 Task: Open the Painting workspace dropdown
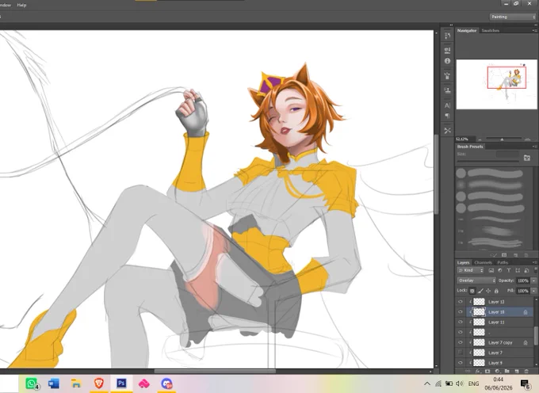point(513,17)
